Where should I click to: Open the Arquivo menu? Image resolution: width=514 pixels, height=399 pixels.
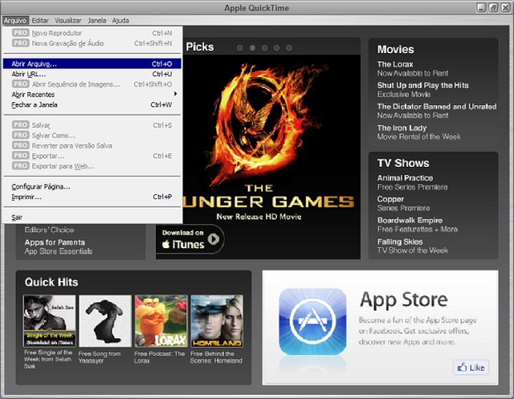click(x=15, y=21)
